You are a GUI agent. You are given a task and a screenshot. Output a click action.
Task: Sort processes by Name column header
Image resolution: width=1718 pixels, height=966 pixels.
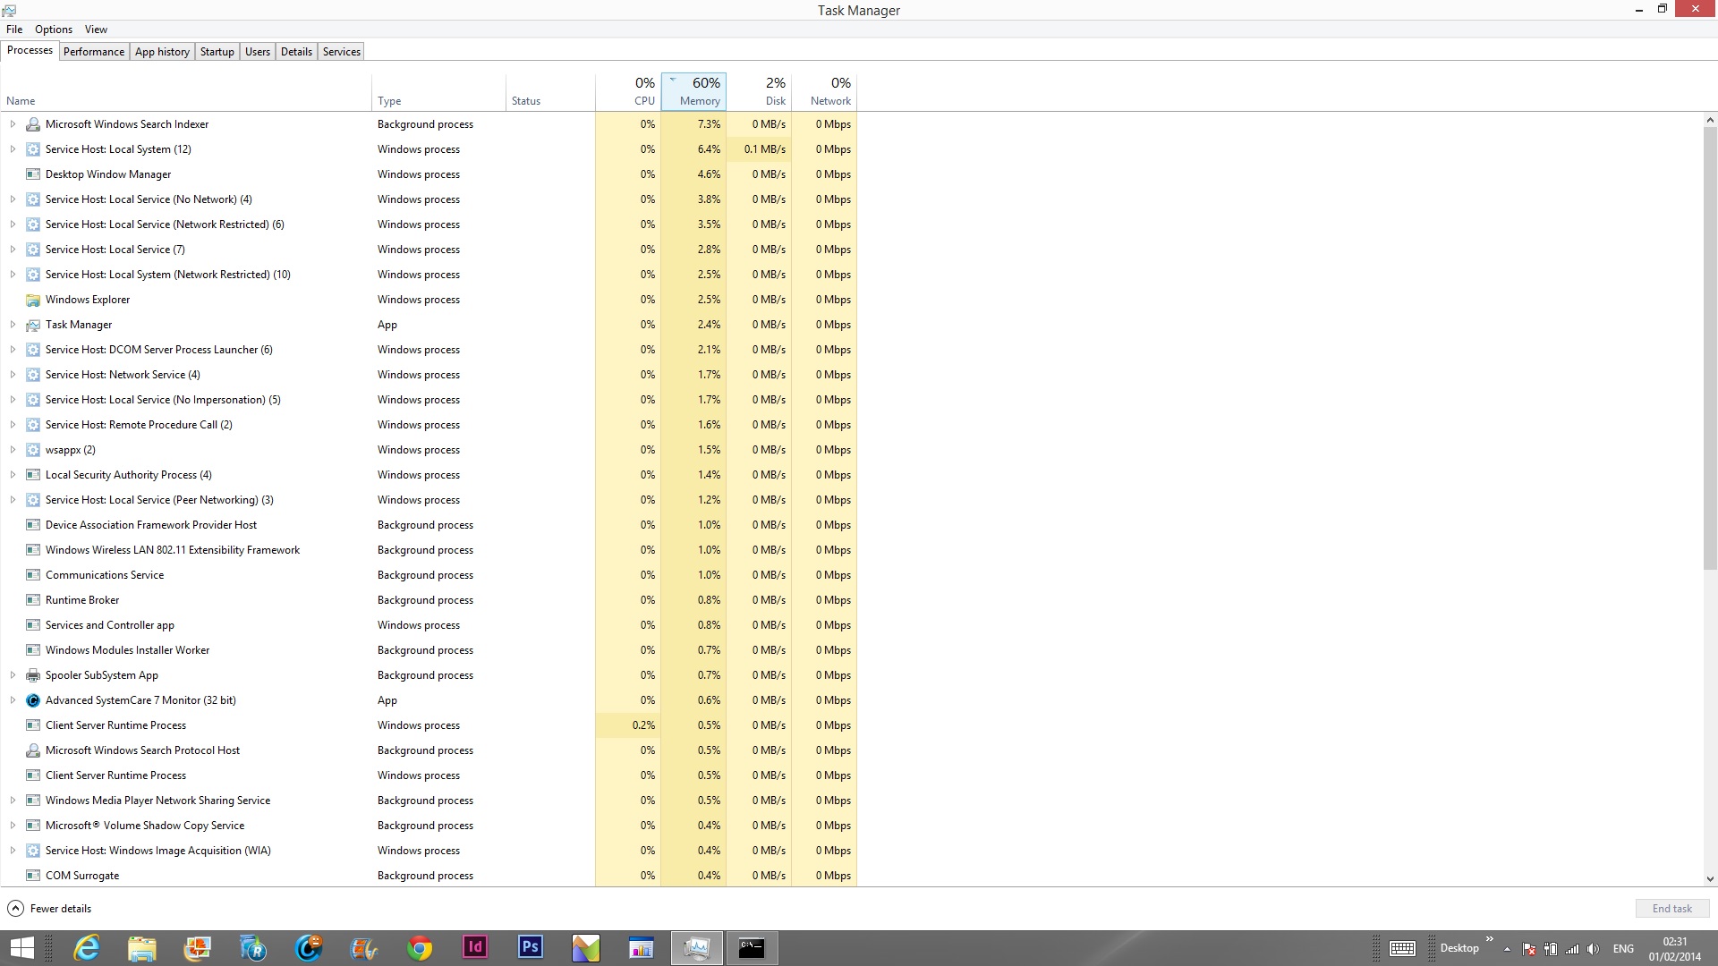pyautogui.click(x=186, y=91)
